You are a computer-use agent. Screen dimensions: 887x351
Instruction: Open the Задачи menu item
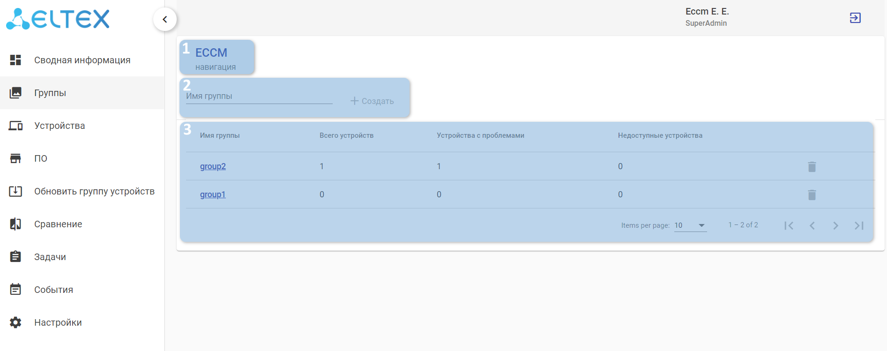(82, 257)
